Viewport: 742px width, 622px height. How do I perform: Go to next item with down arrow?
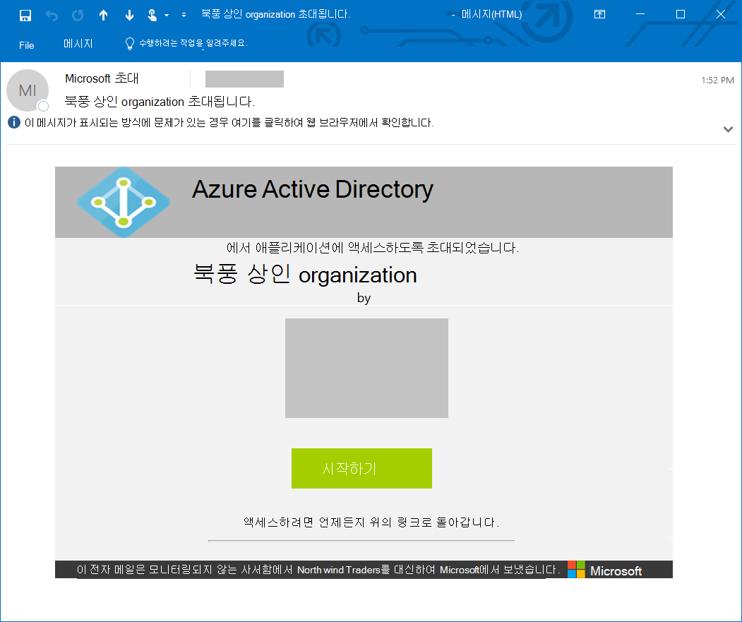[129, 16]
